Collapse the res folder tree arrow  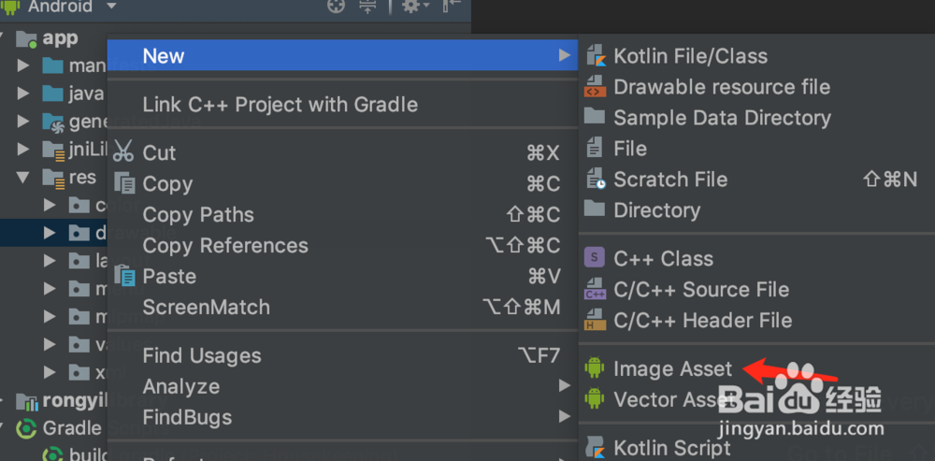pos(23,177)
